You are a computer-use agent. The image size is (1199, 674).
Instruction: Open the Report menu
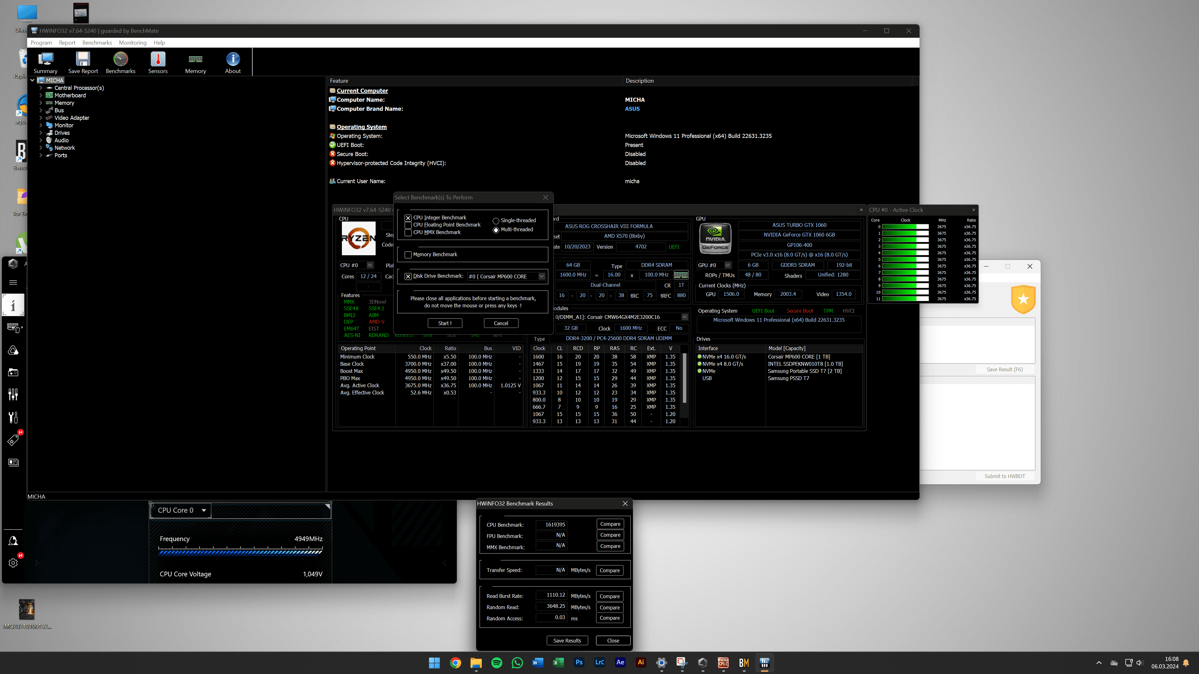(67, 43)
